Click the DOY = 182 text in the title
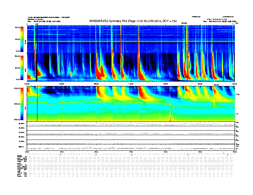The width and height of the screenshot is (253, 195). (170, 21)
